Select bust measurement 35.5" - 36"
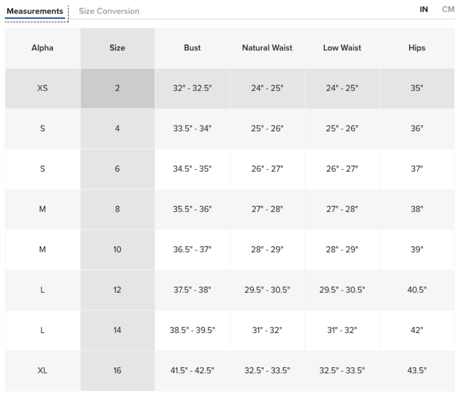 (x=192, y=209)
